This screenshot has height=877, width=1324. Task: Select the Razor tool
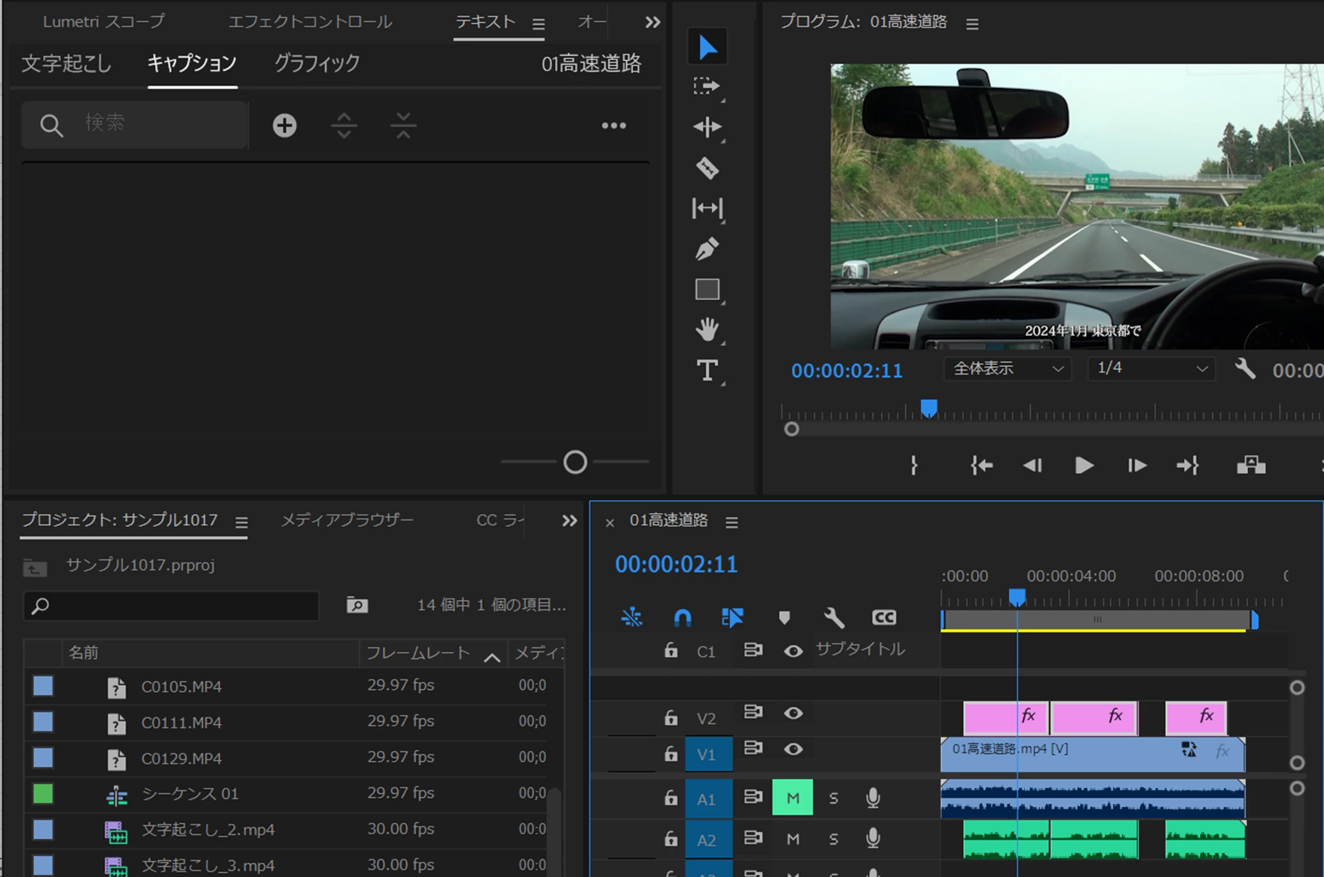coord(707,168)
